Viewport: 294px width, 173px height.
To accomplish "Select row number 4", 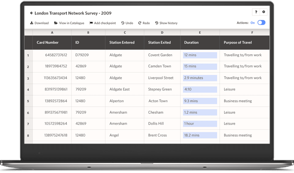I will (28, 89).
